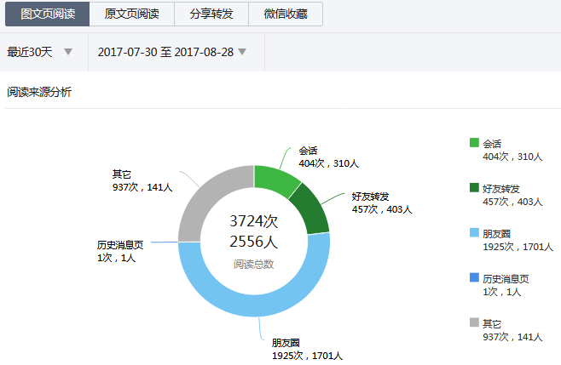The height and width of the screenshot is (365, 561).
Task: Toggle the 历史消息页 legend label
Action: [506, 278]
